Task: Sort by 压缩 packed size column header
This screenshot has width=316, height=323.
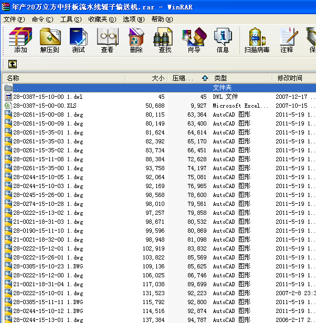Action: [x=188, y=78]
